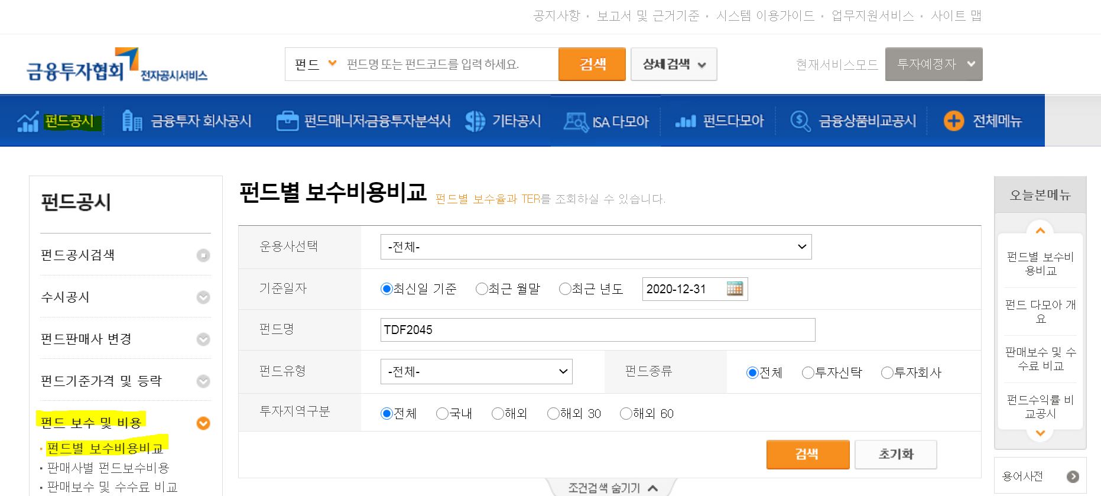The image size is (1101, 496).
Task: Select 최근 월말 radio button
Action: (482, 288)
